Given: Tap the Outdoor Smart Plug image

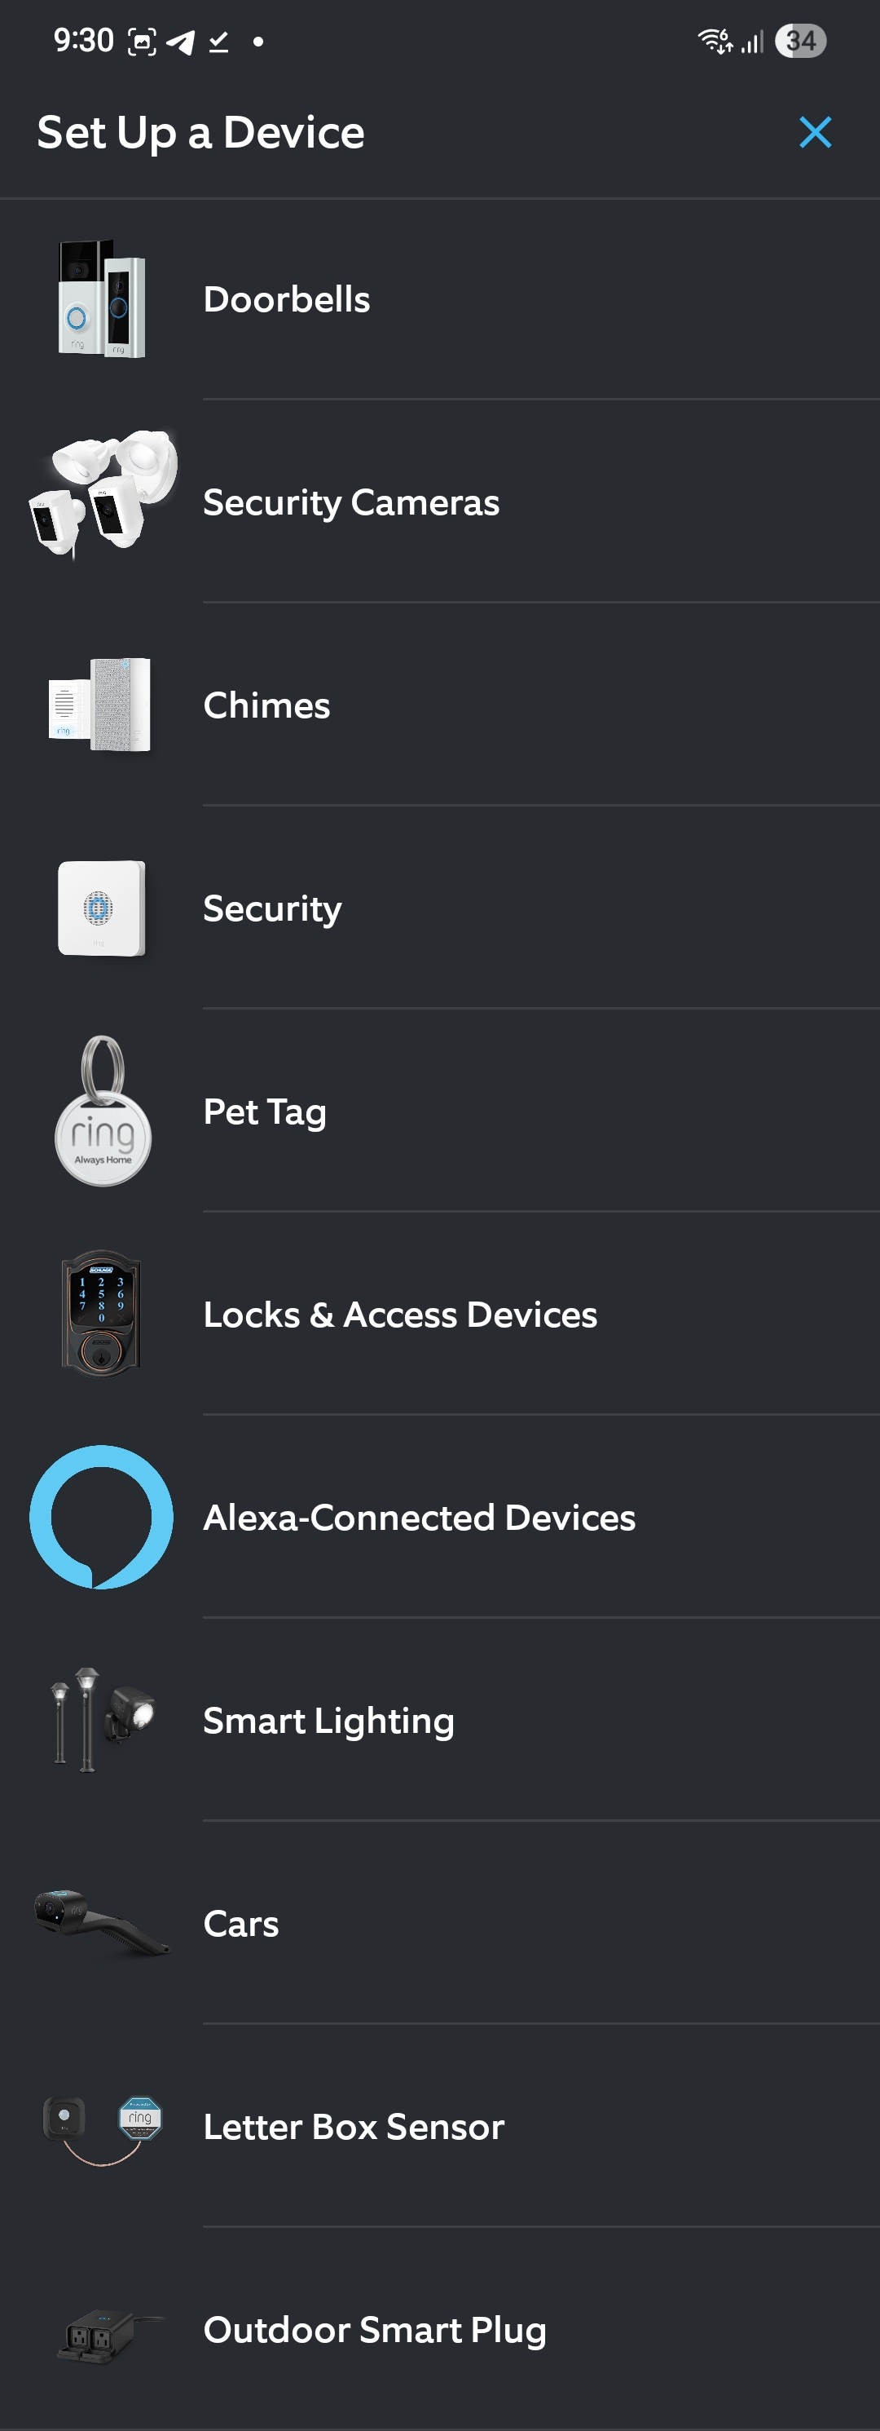Looking at the screenshot, I should click(x=103, y=2333).
